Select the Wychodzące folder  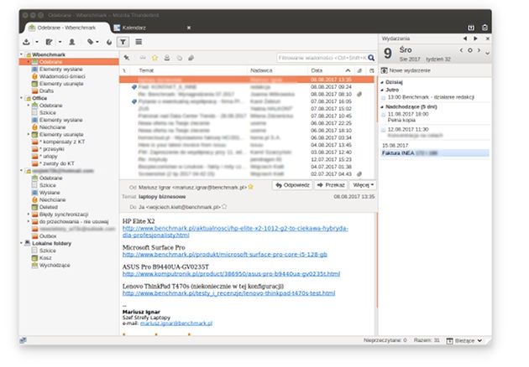tap(55, 266)
